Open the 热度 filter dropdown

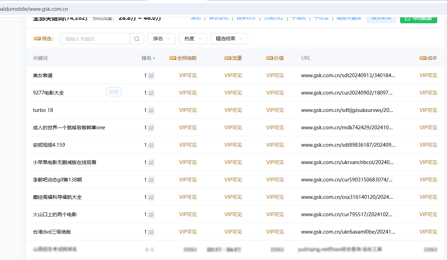[x=193, y=39]
